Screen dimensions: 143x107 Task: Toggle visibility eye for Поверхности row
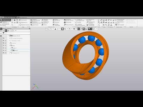coord(4,53)
